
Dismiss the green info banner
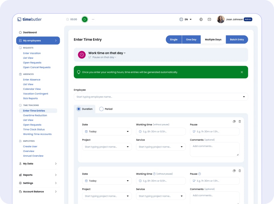tap(242, 72)
